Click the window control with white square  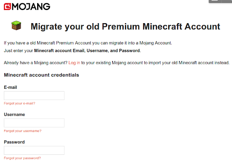[x=215, y=1]
